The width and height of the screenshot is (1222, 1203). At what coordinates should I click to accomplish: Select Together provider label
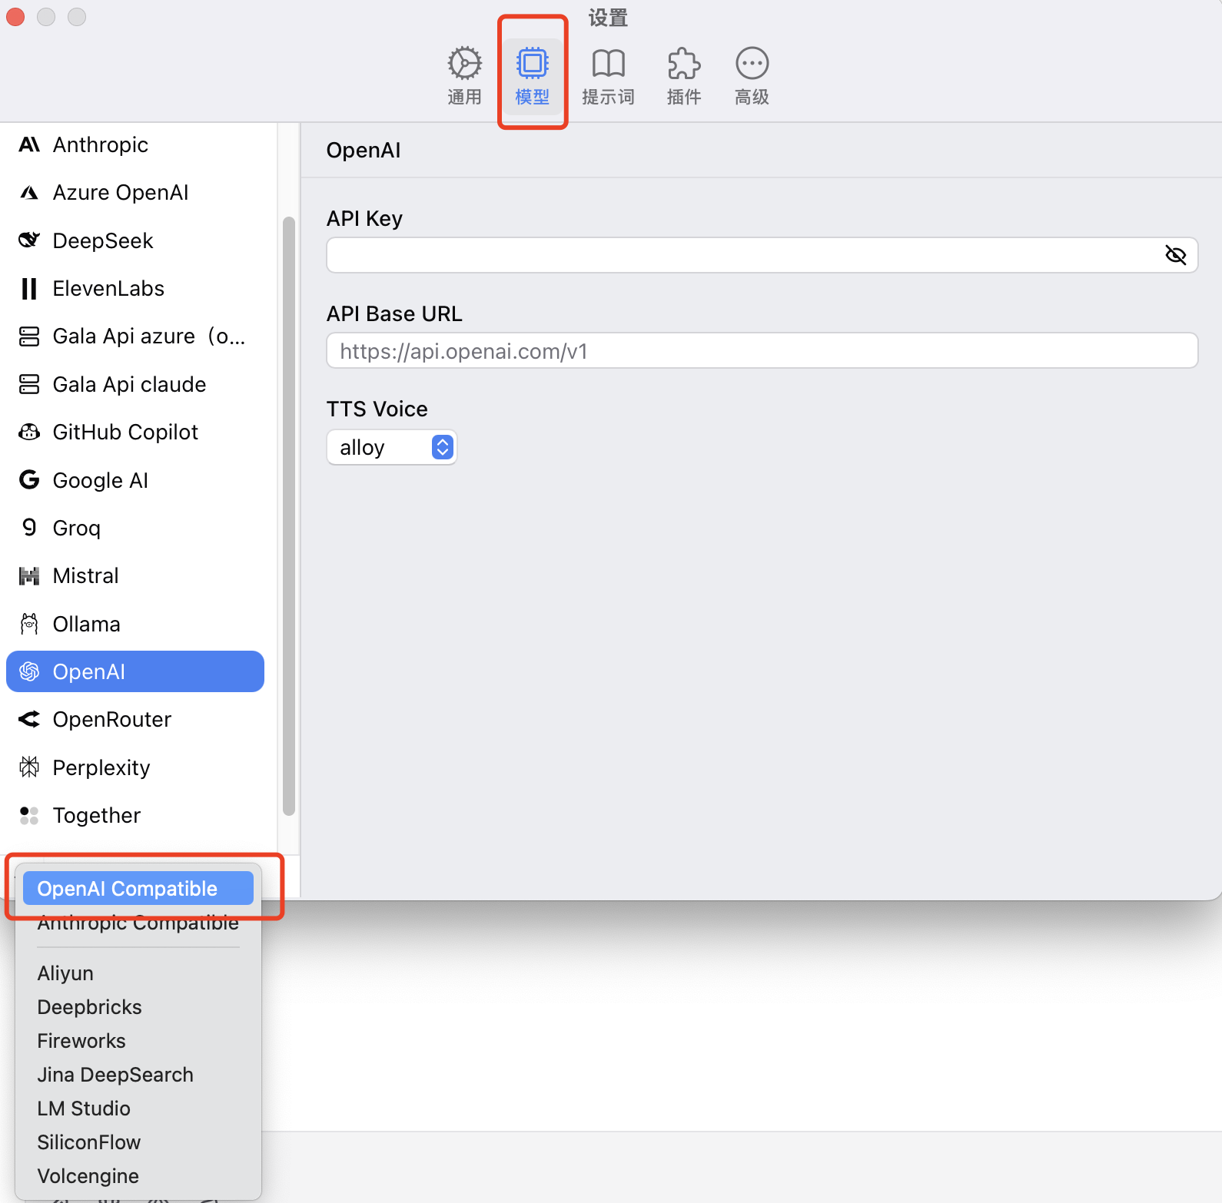(97, 815)
